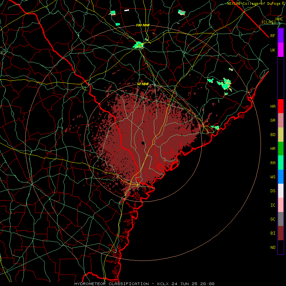Viewport: 286px width, 286px height.
Task: Click the BD legend label
Action: tap(273, 135)
